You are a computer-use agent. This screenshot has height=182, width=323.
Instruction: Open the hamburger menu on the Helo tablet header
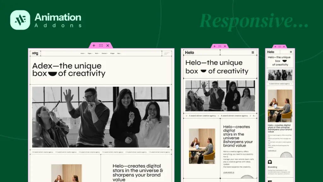253,52
